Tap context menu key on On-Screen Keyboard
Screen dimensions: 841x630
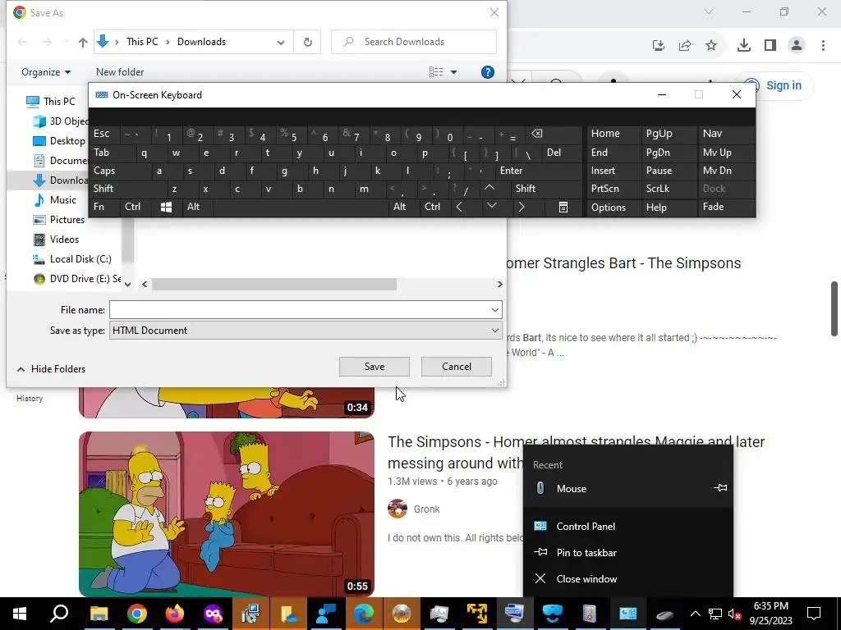[x=563, y=207]
